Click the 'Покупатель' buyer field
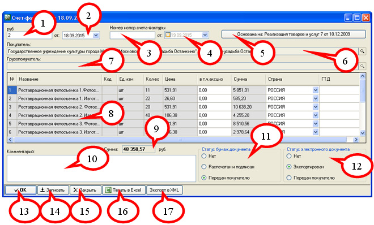 pyautogui.click(x=182, y=51)
